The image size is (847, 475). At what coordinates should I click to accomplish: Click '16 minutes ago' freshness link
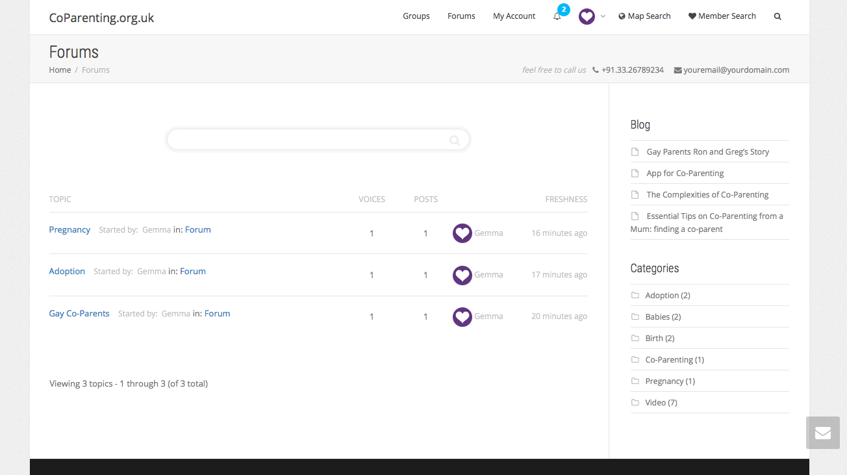click(559, 233)
